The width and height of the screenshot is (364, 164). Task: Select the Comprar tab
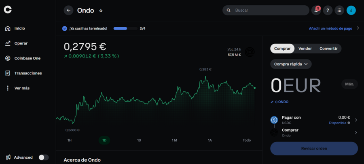click(x=282, y=49)
